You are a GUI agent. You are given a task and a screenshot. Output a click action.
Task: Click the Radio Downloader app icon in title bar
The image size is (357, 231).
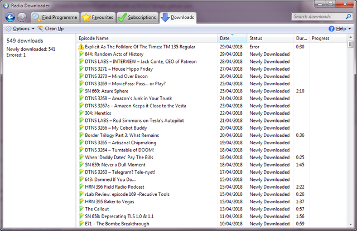(x=7, y=4)
